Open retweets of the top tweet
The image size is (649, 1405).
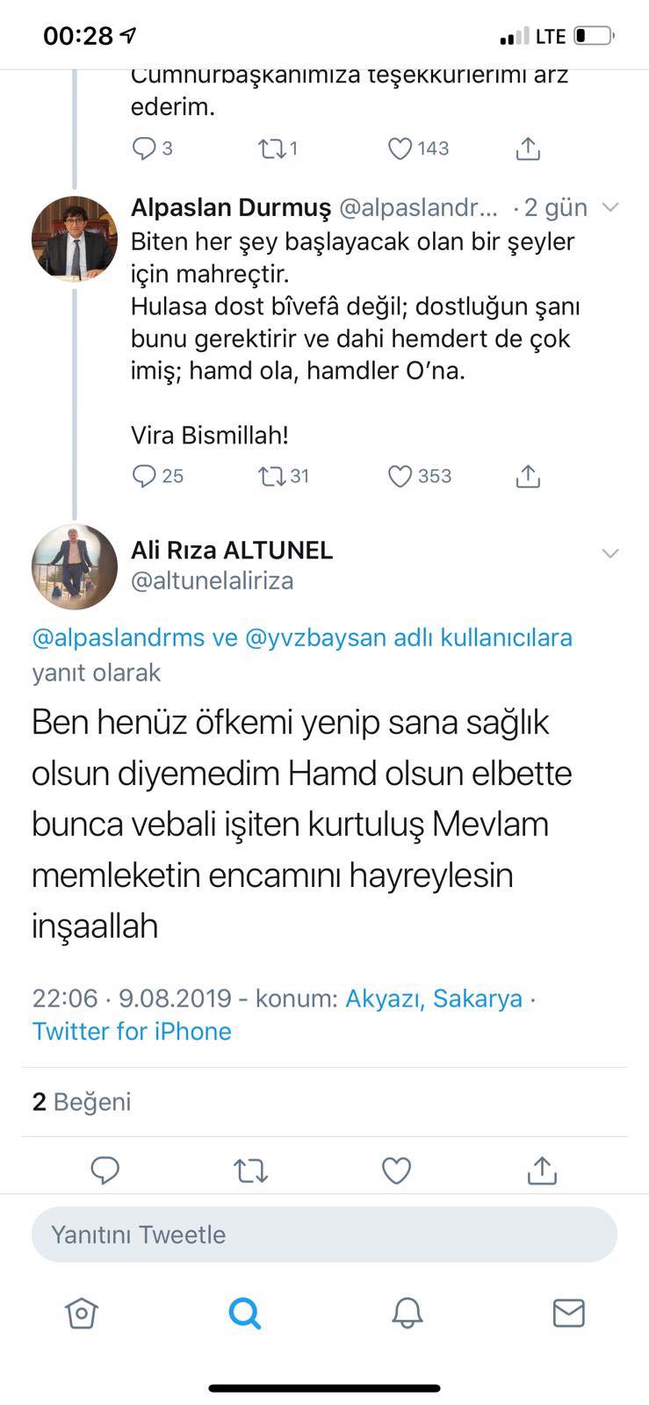pos(273,148)
